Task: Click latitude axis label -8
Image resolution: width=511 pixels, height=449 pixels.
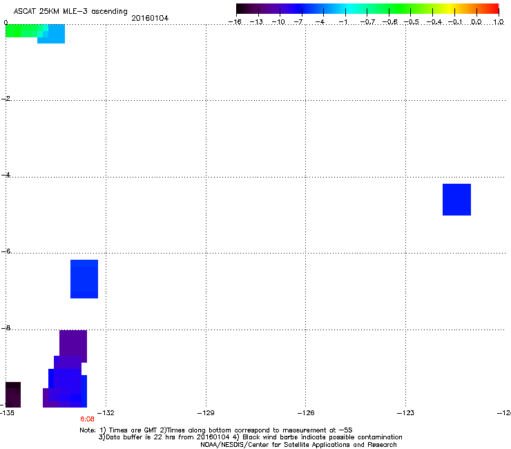Action: click(x=6, y=328)
